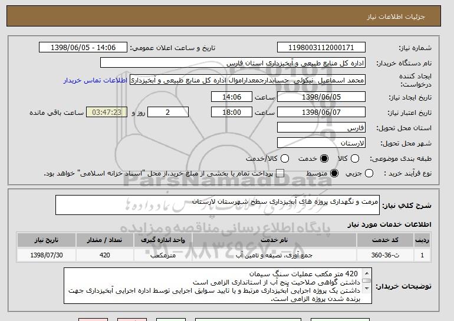The width and height of the screenshot is (454, 321).
Task: Click the شماره نیاز field 1198003112000171
Action: (x=321, y=48)
